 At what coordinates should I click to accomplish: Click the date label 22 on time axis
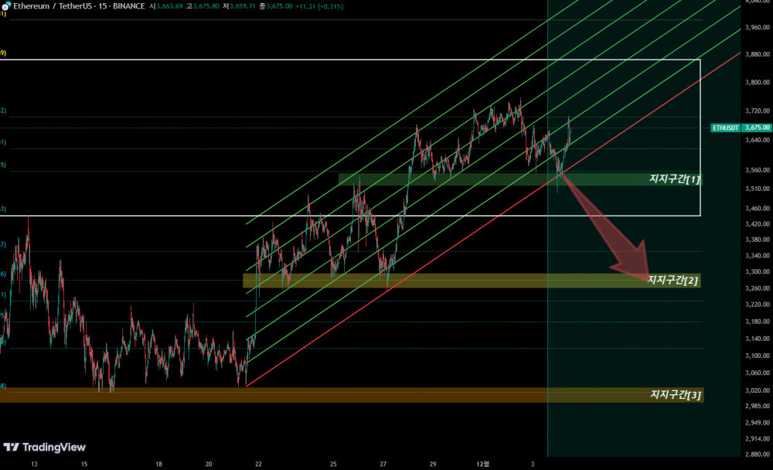(258, 464)
